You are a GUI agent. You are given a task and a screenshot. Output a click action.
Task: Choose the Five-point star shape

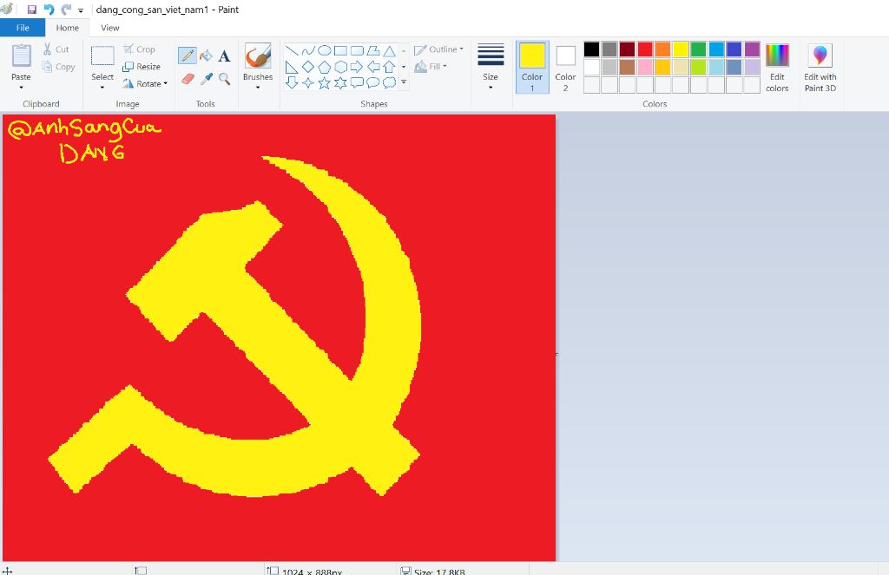[x=325, y=83]
